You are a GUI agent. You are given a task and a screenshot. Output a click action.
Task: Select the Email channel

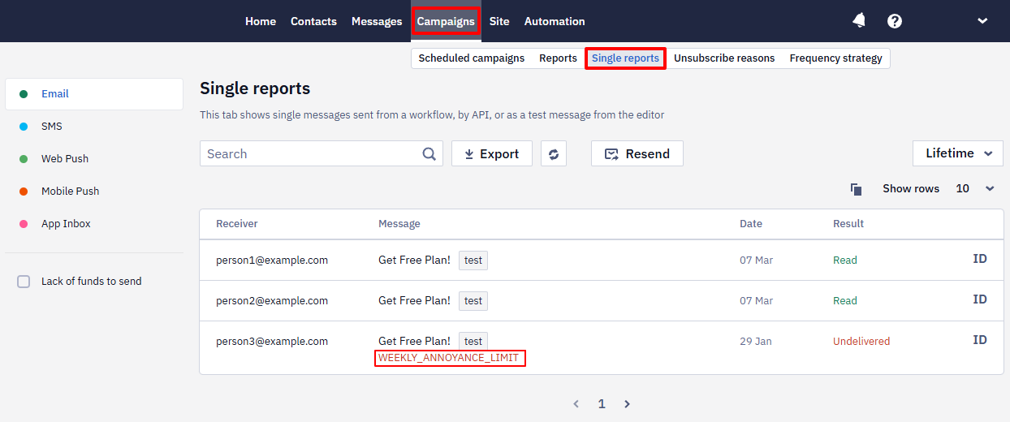(x=94, y=94)
